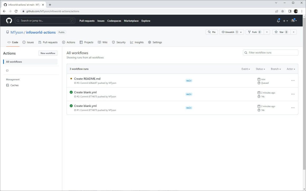
Task: Expand the Fork dropdown arrow
Action: coord(267,32)
